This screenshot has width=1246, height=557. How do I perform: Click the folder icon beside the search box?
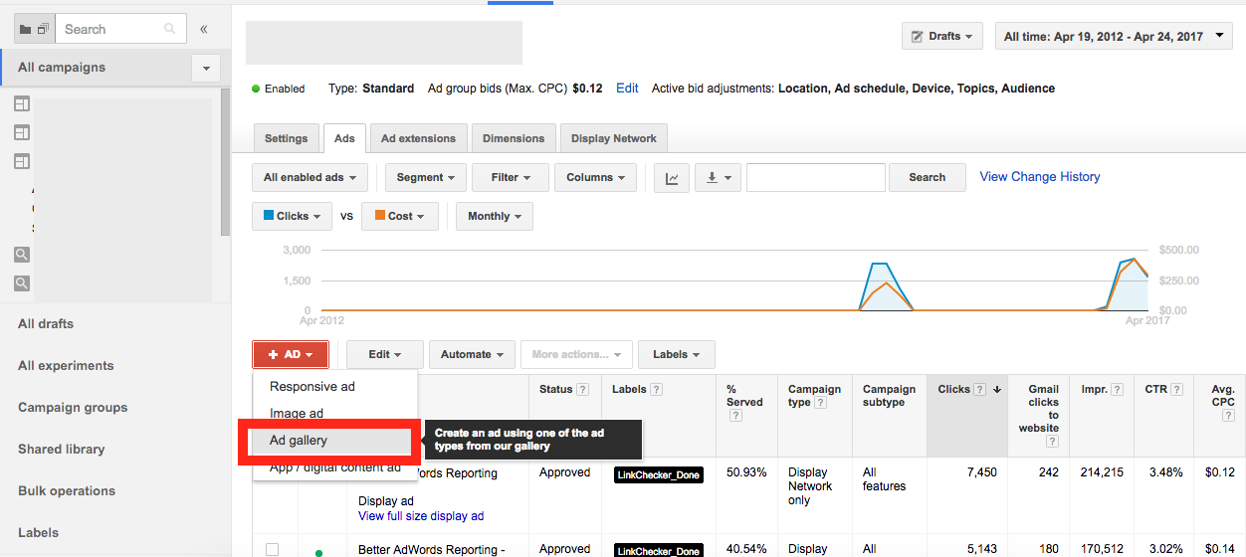26,30
